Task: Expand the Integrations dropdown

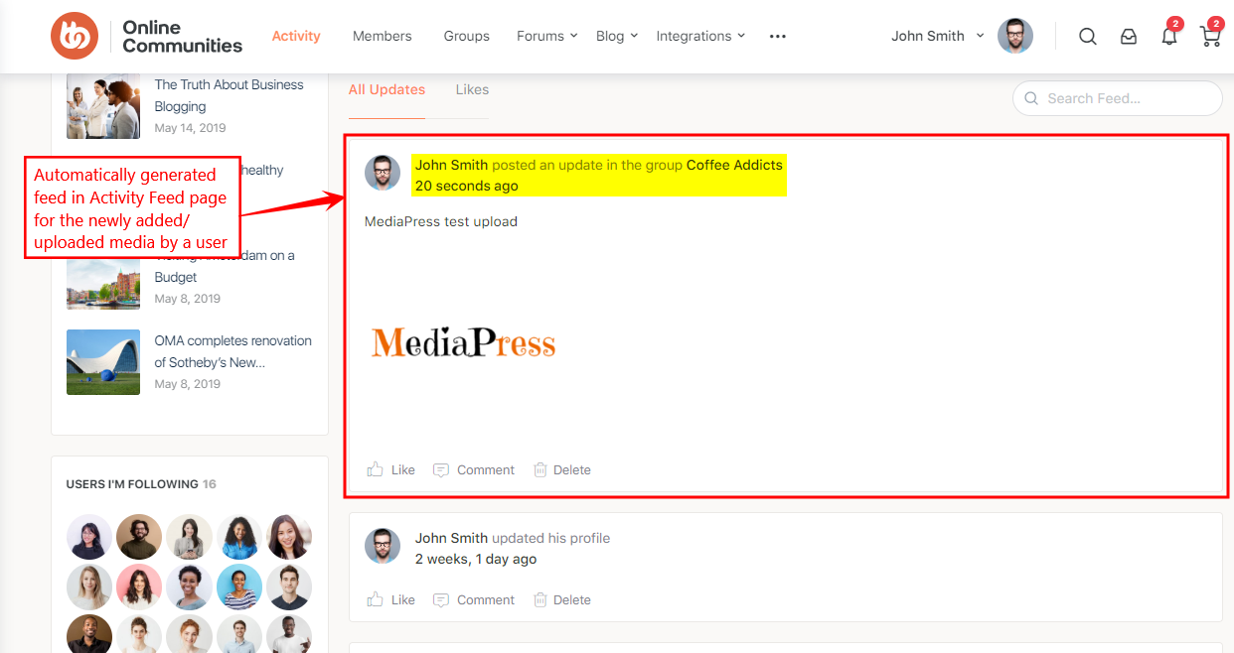Action: coord(699,36)
